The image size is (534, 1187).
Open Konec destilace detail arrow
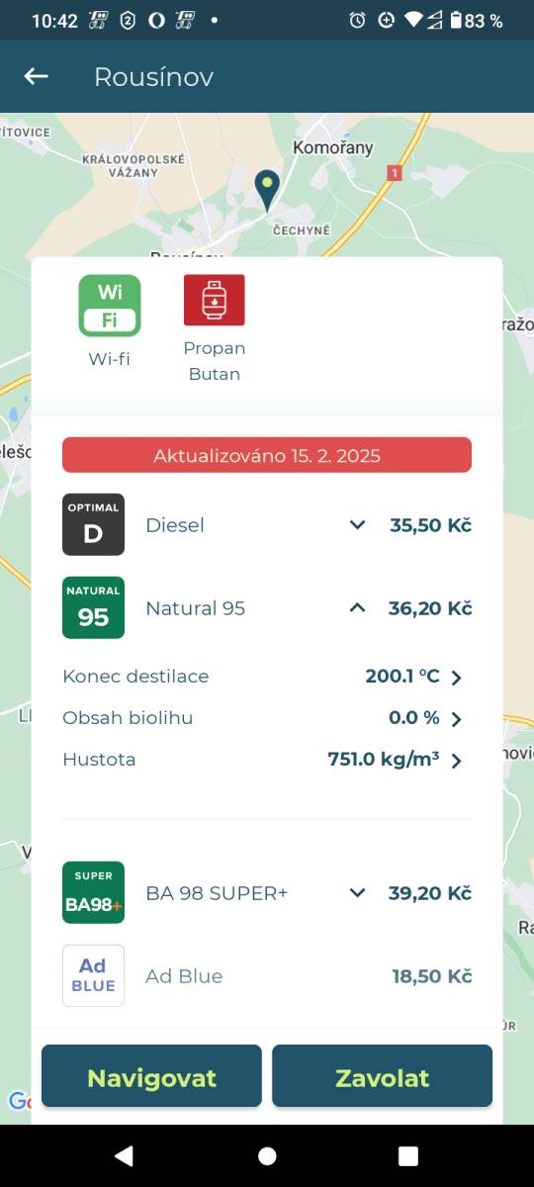[456, 678]
